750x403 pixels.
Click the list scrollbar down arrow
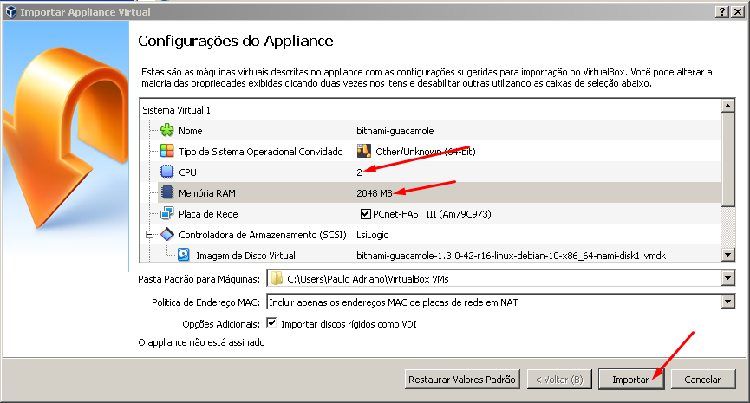[x=727, y=255]
